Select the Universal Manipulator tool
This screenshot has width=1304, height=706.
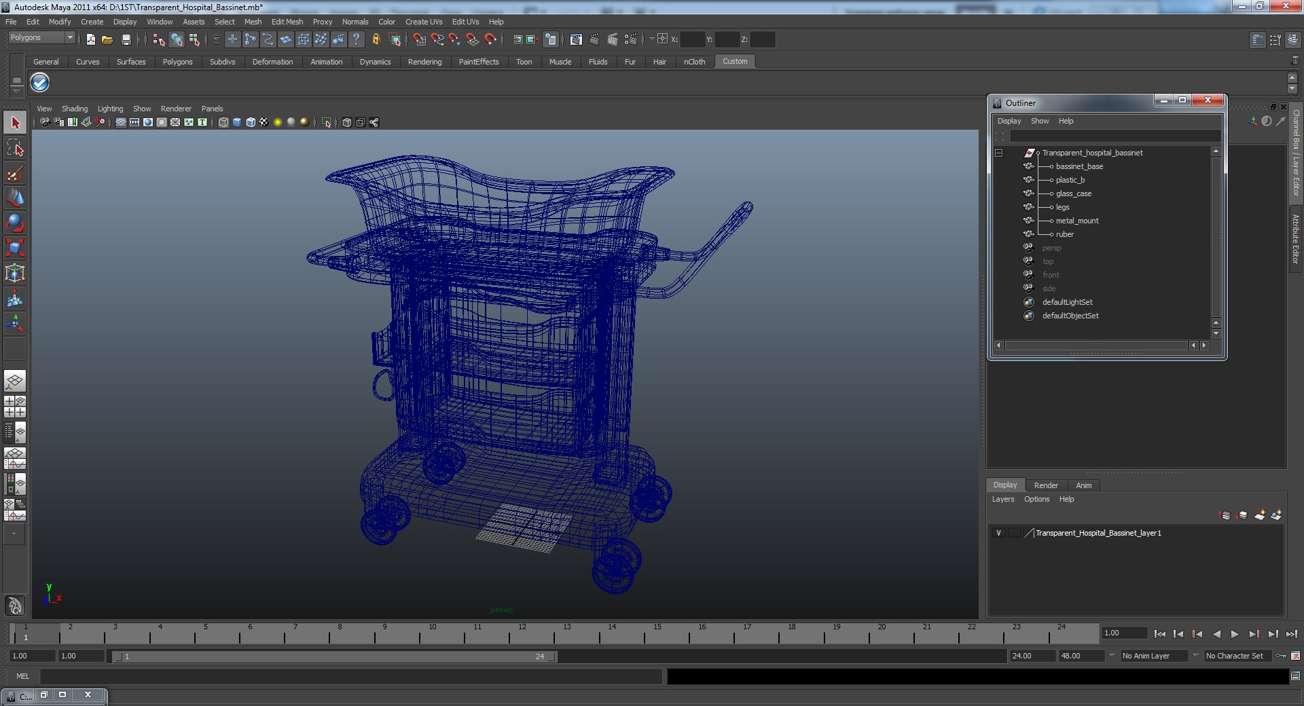[x=15, y=273]
